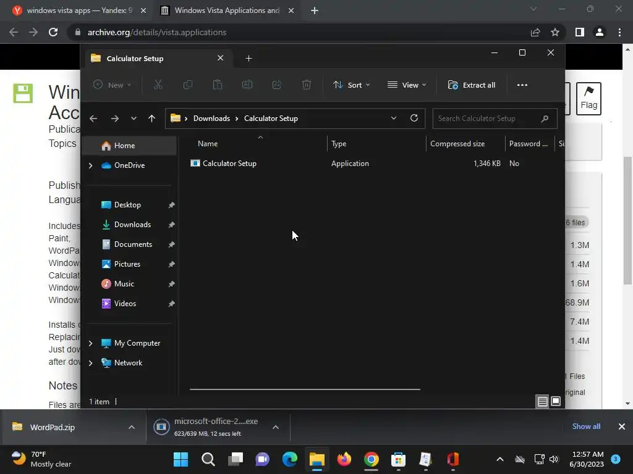
Task: Switch to large icons view layout
Action: coord(556,401)
